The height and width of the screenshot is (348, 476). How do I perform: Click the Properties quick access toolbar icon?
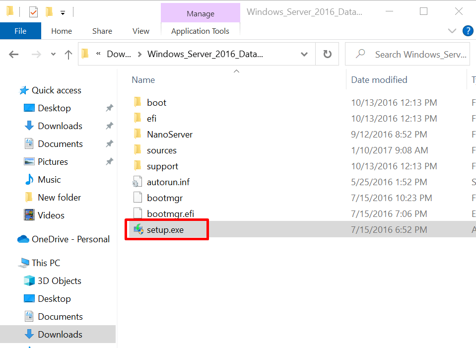click(x=33, y=12)
